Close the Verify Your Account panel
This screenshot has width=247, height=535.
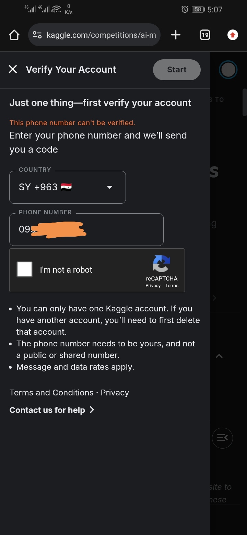click(13, 69)
